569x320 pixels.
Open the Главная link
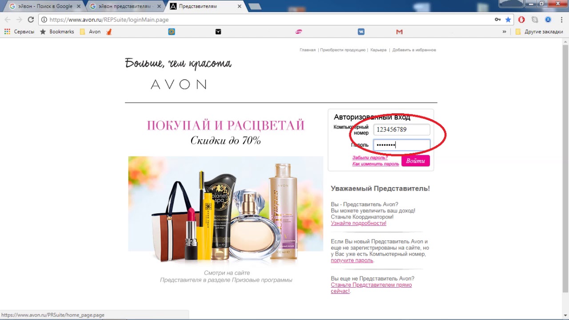tap(308, 50)
